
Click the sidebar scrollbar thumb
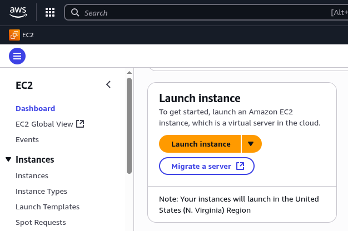(x=129, y=125)
